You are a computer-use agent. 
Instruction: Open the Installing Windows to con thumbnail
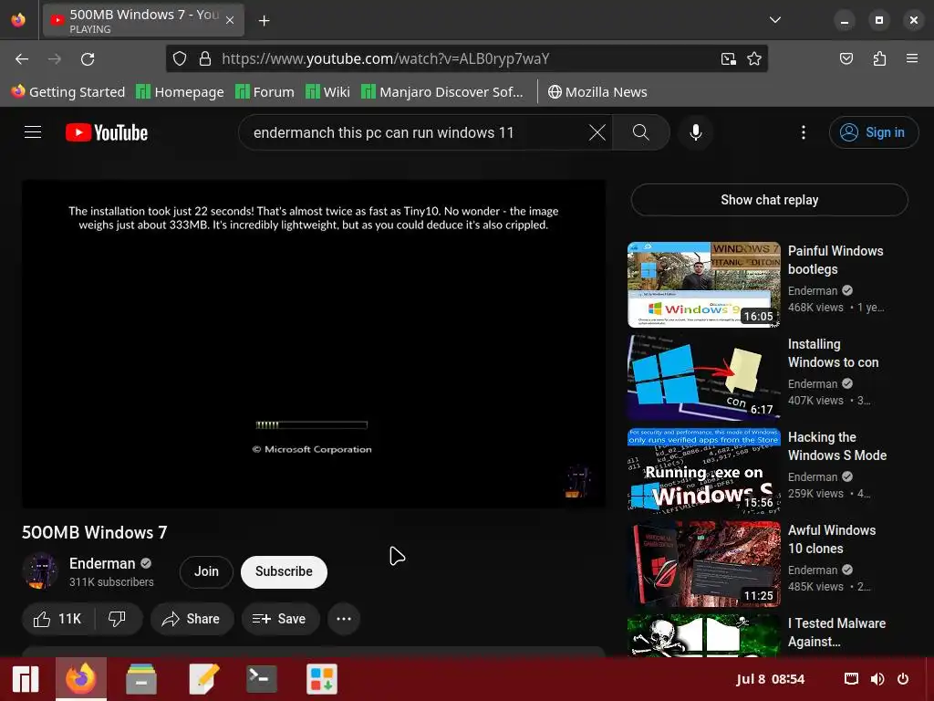(703, 377)
